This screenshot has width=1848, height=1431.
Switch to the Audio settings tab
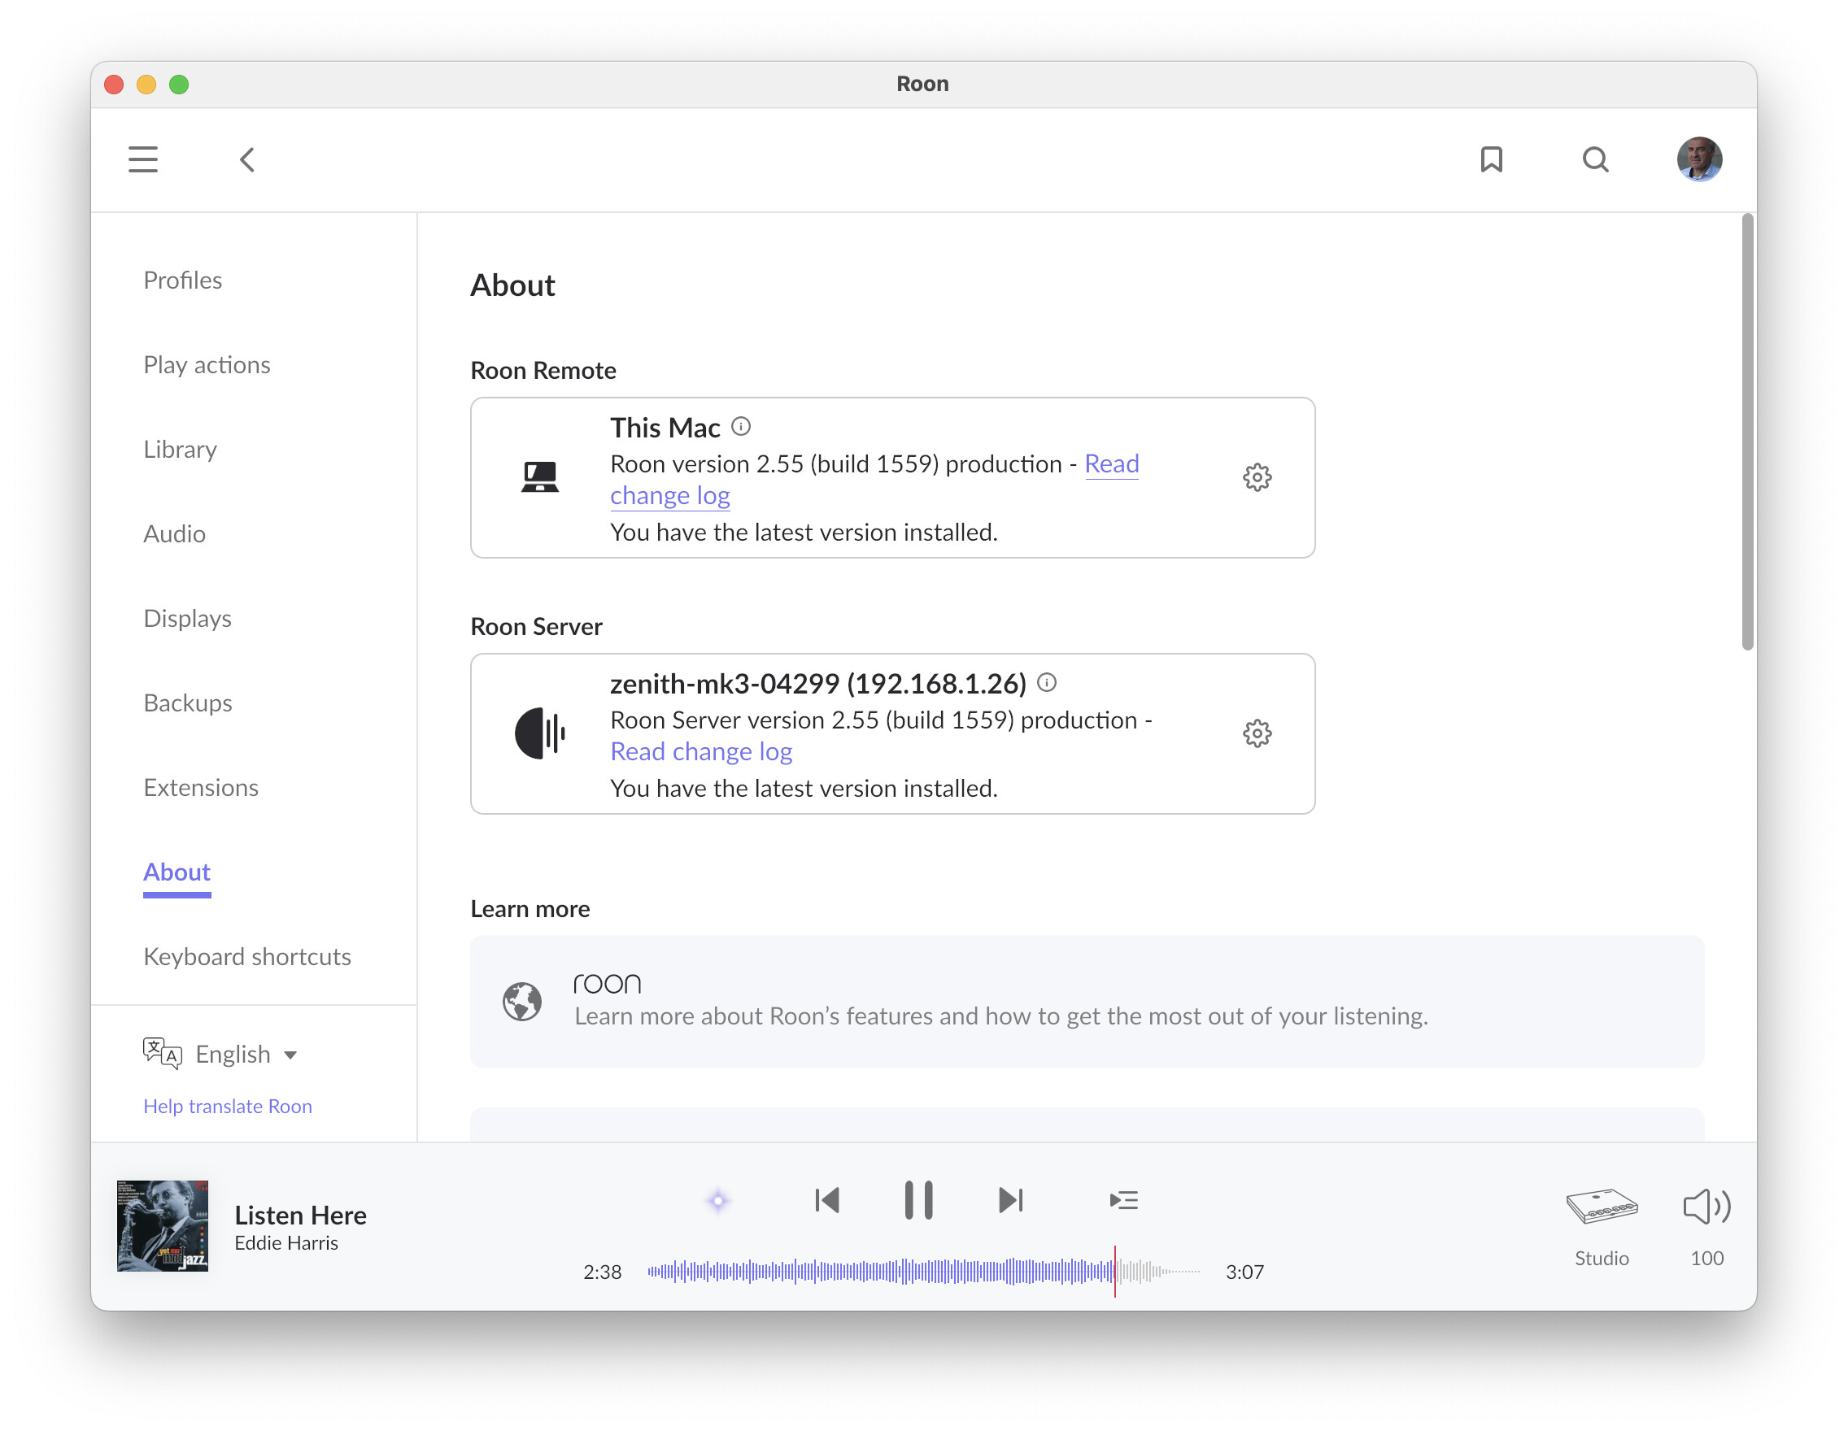(174, 533)
